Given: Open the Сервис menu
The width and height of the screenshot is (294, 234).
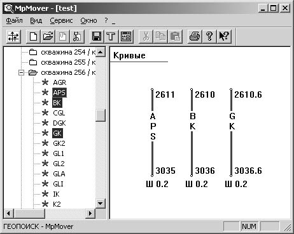Looking at the screenshot, I should [x=61, y=20].
